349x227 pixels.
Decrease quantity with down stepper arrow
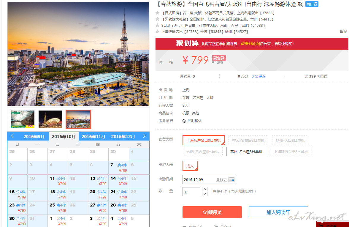click(x=205, y=194)
